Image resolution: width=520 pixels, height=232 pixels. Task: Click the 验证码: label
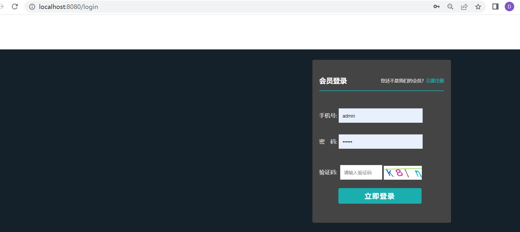pyautogui.click(x=328, y=172)
